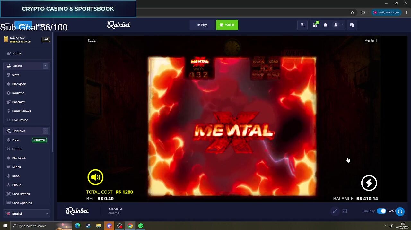Click the In Play button
This screenshot has width=411, height=230.
pyautogui.click(x=202, y=25)
